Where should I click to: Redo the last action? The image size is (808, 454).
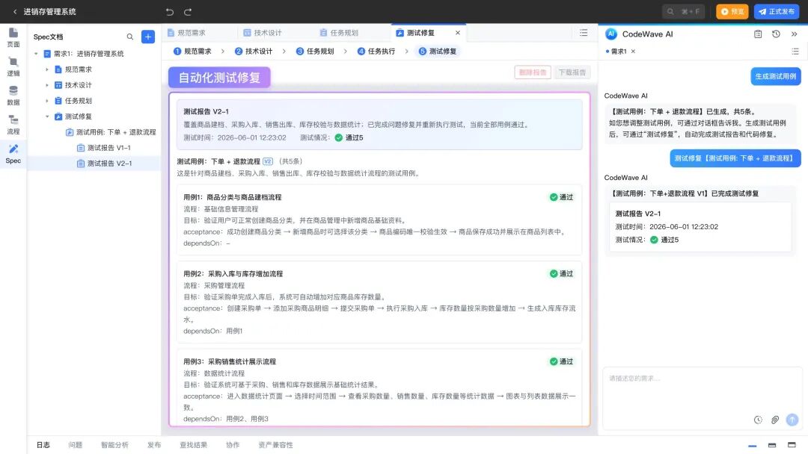[x=188, y=11]
